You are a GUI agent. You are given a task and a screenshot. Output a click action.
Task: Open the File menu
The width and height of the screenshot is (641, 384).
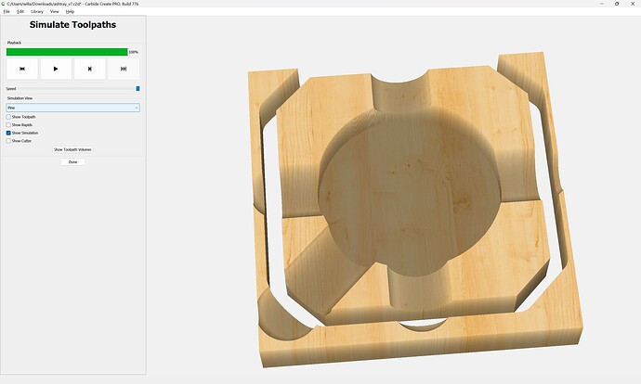(7, 12)
